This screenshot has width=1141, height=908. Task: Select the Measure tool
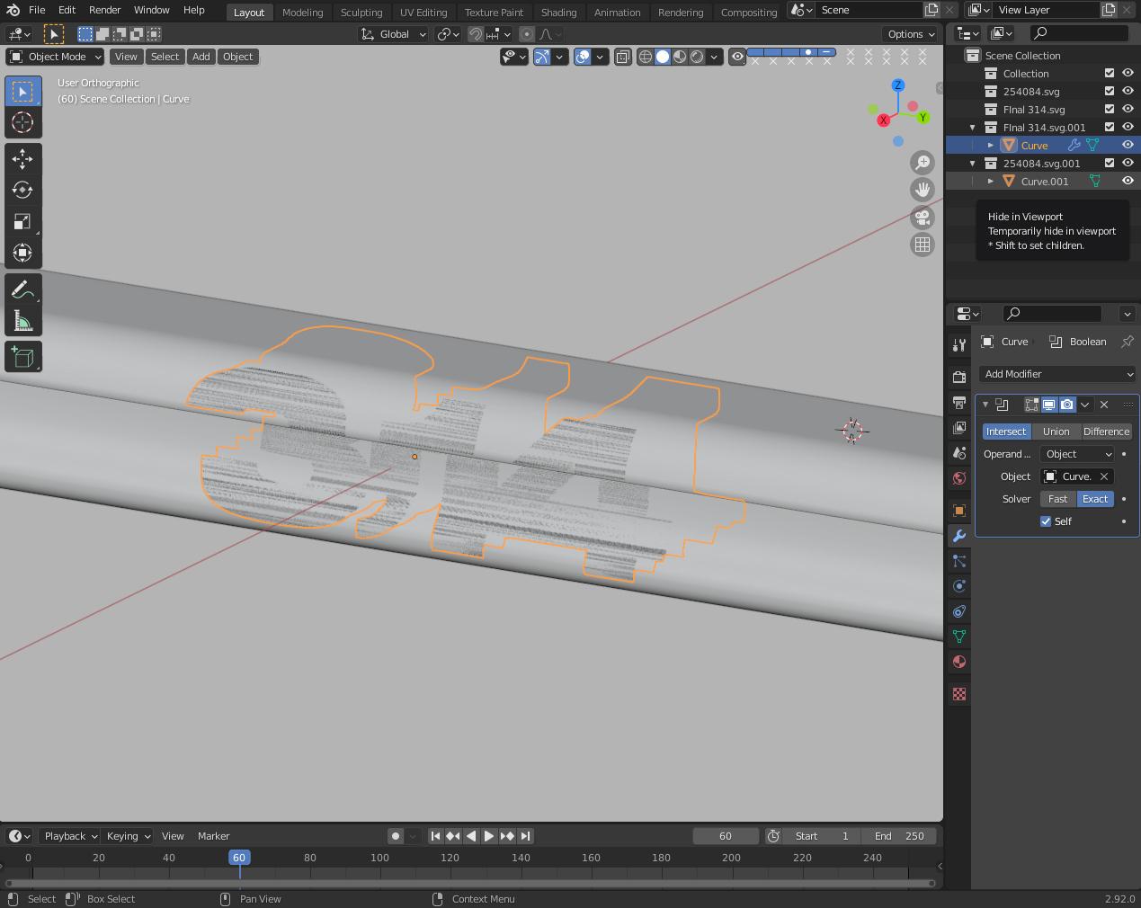[x=22, y=321]
